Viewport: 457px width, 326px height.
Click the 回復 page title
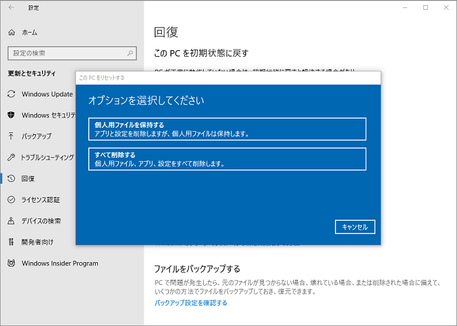click(x=166, y=32)
